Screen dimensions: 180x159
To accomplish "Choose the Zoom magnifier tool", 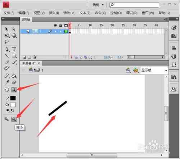I will [x=14, y=90].
